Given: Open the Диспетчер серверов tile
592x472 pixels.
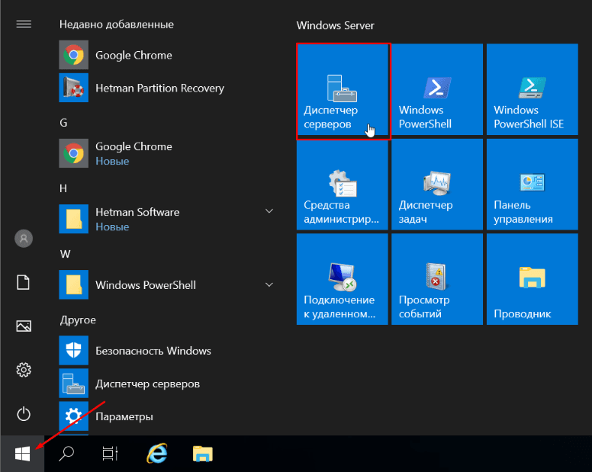Looking at the screenshot, I should tap(343, 89).
